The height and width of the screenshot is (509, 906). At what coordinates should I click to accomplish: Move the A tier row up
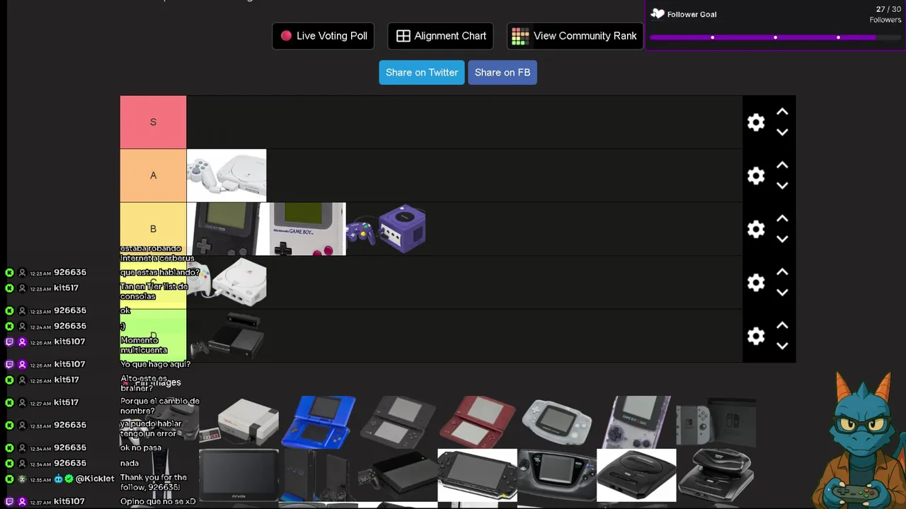click(x=782, y=165)
